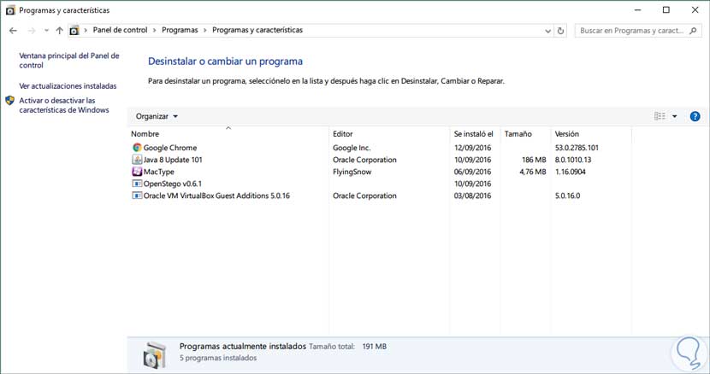Select the Java 8 Update 101 entry

(173, 160)
